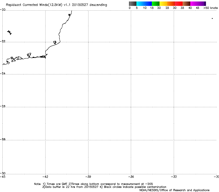
Task: Click the -20 latitude axis label
Action: pyautogui.click(x=3, y=10)
